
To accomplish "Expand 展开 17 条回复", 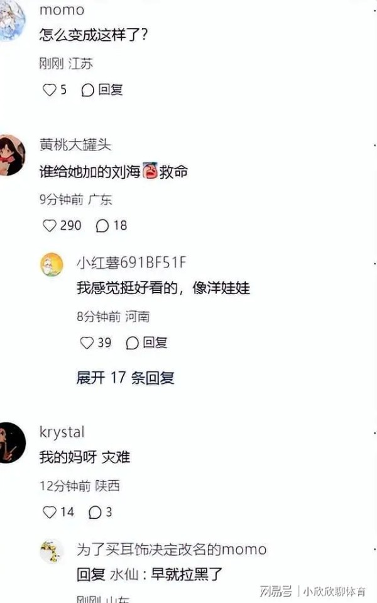I will click(x=125, y=378).
